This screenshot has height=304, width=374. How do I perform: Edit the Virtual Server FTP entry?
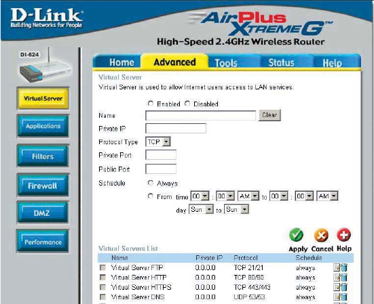tap(337, 267)
